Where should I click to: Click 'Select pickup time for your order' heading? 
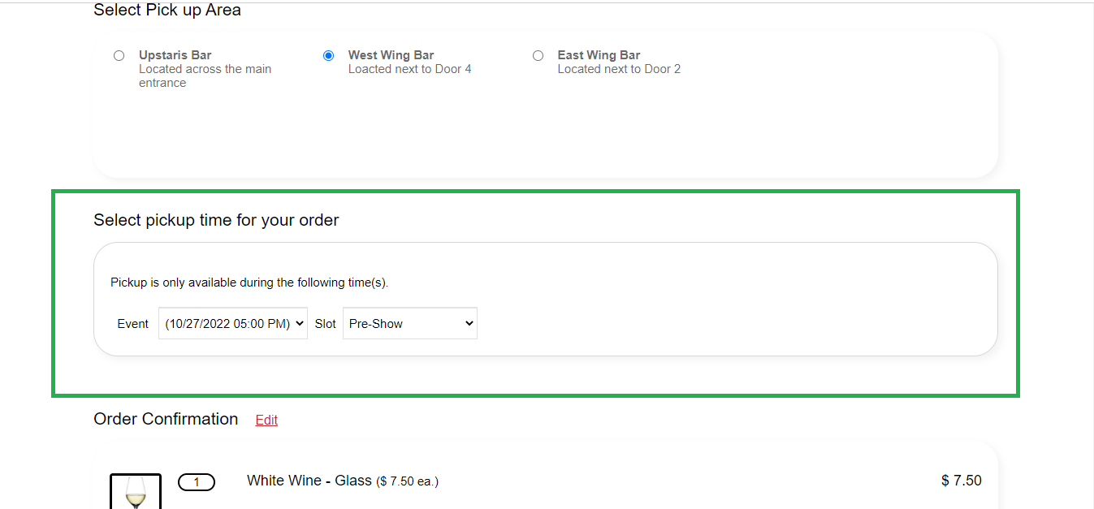click(x=216, y=220)
